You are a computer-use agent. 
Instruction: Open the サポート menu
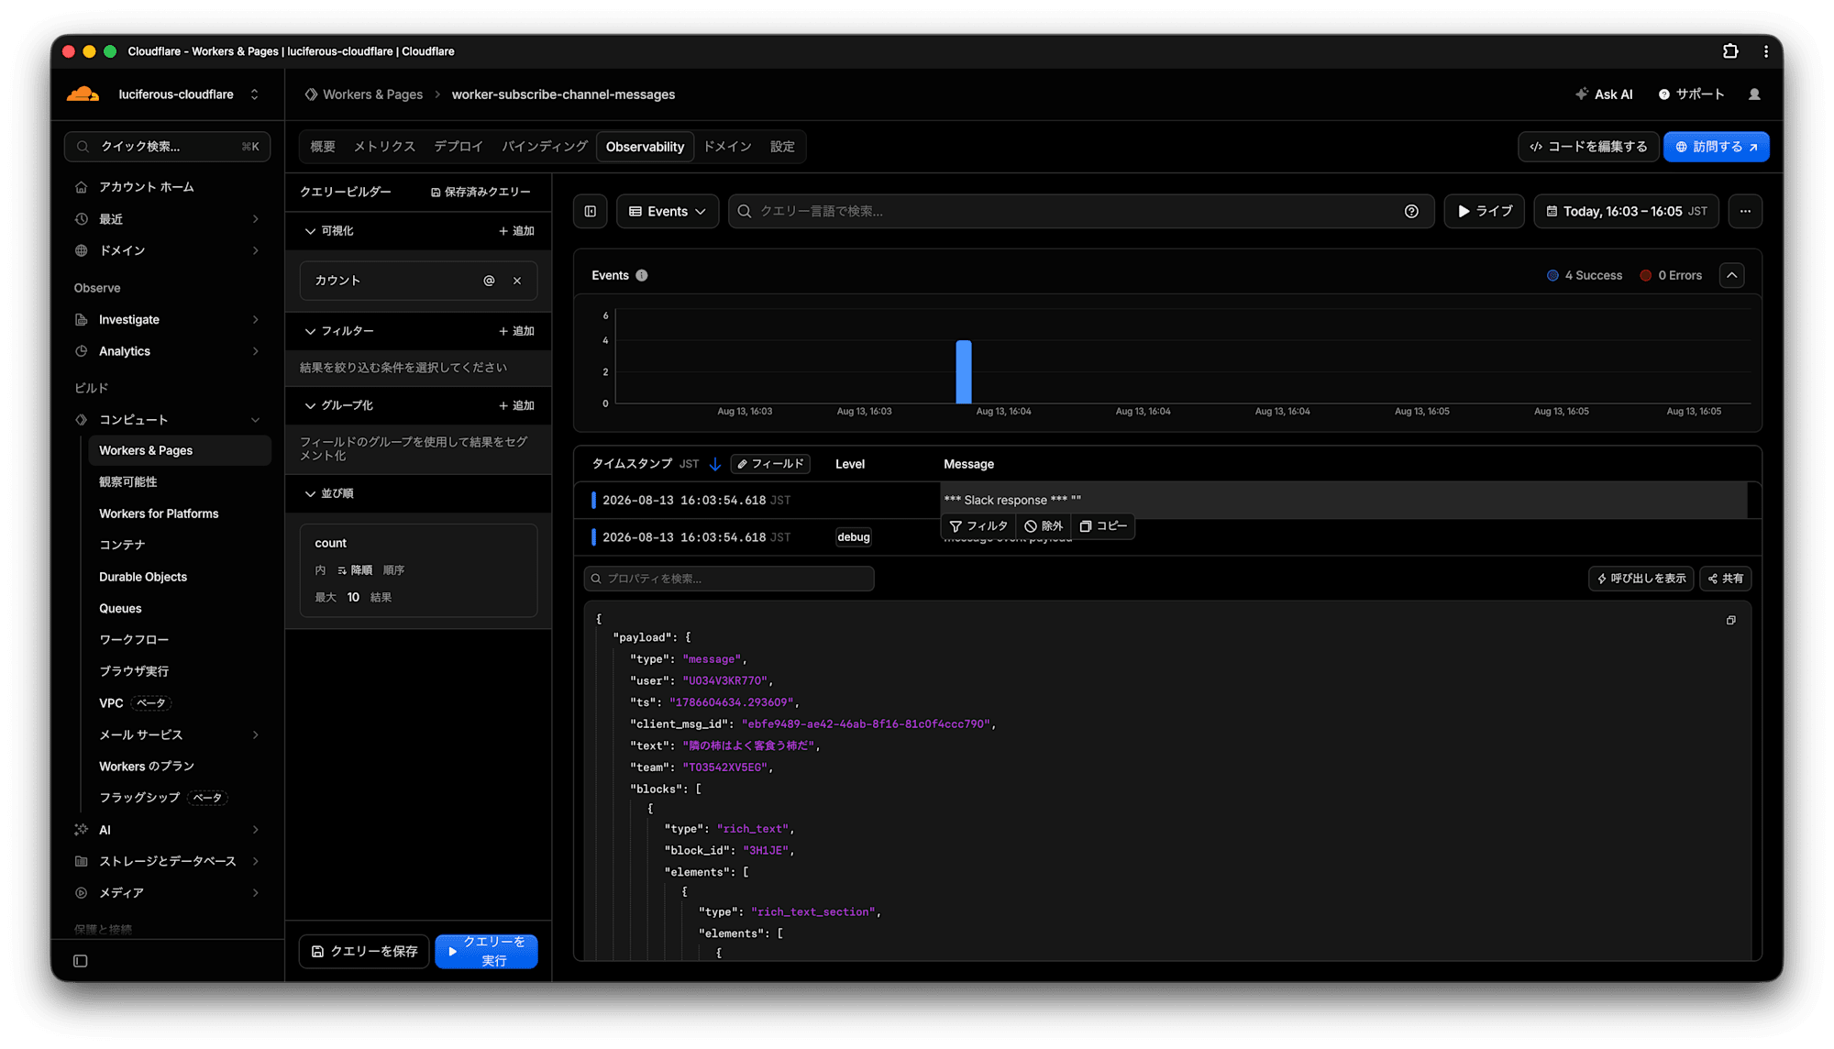click(x=1692, y=94)
